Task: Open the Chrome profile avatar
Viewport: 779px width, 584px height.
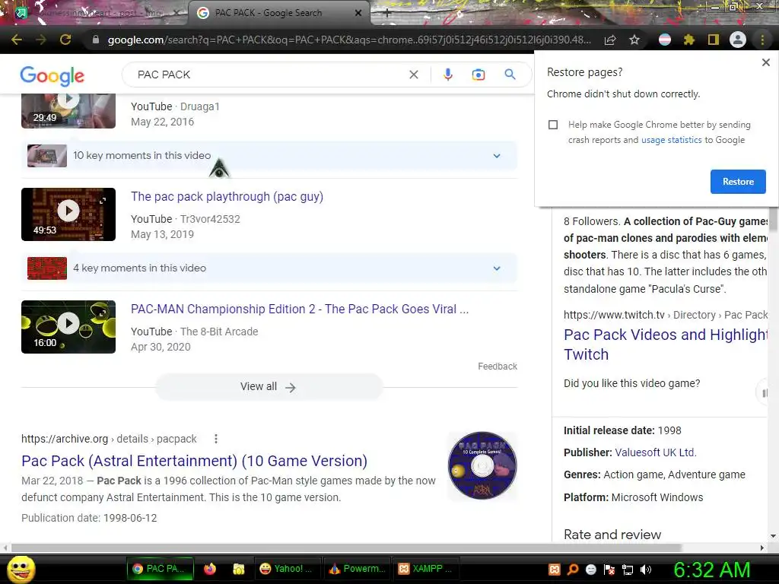Action: pos(738,40)
